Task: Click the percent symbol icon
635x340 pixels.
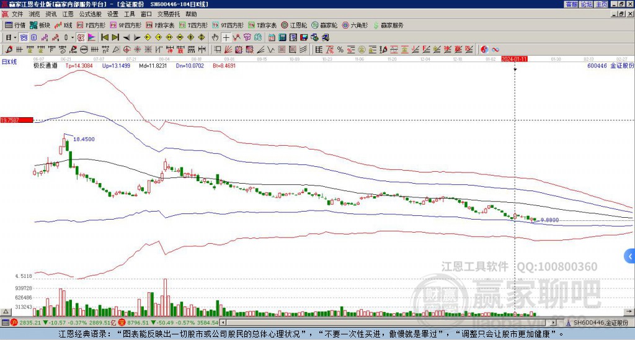Action: point(340,50)
